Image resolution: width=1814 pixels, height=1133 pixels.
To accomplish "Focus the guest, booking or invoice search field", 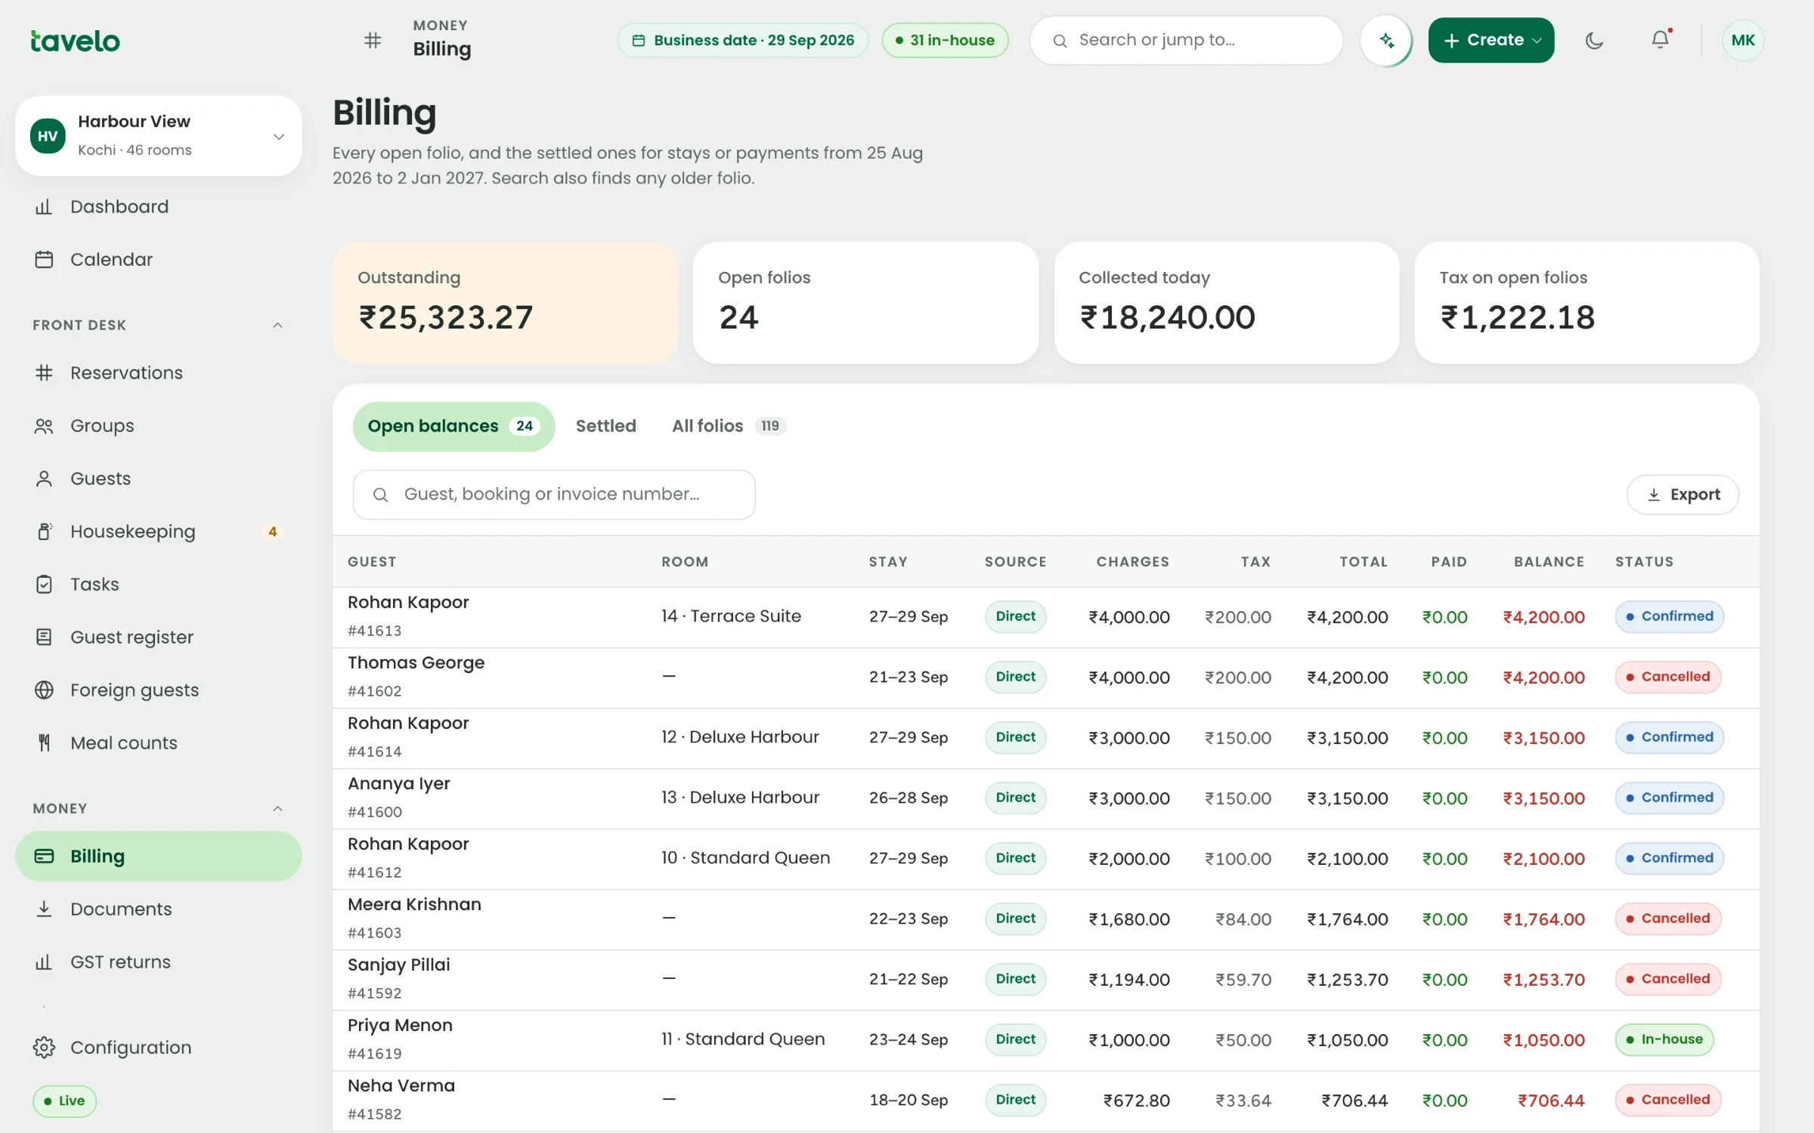I will 554,495.
